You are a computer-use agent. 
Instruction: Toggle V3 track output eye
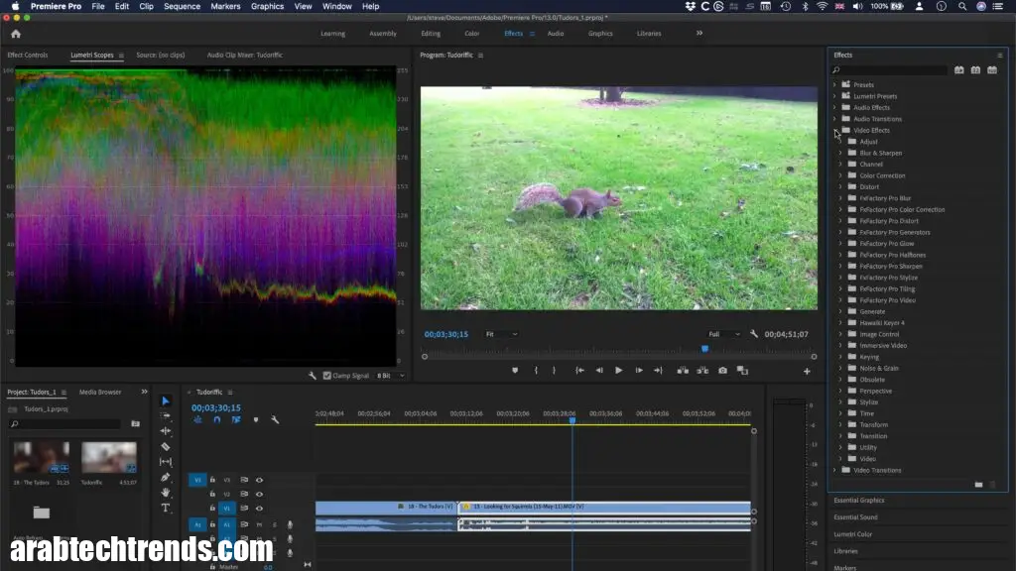(259, 480)
